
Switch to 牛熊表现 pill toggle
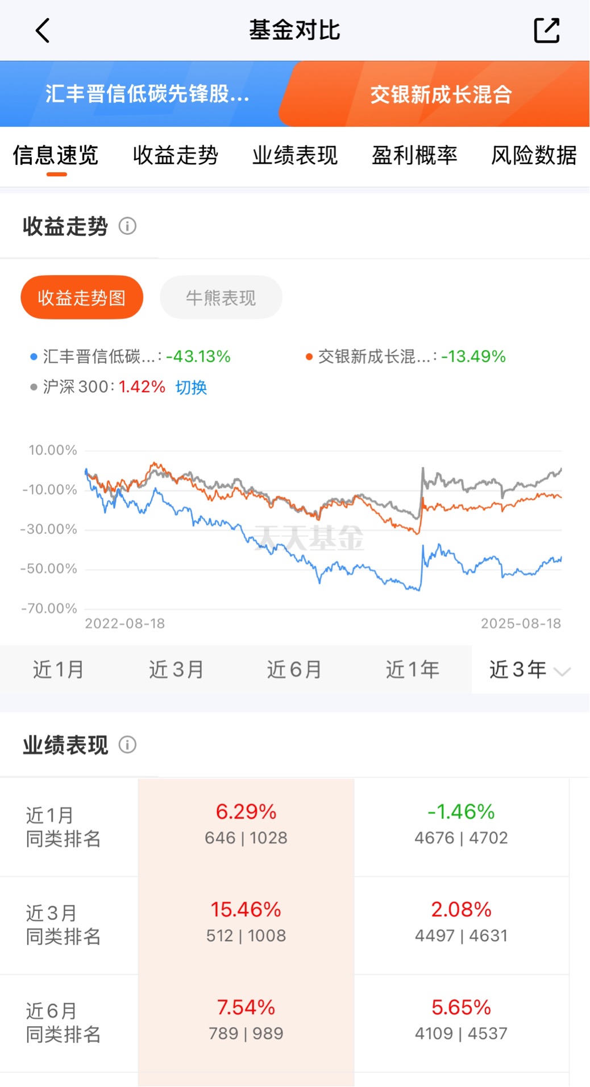221,297
